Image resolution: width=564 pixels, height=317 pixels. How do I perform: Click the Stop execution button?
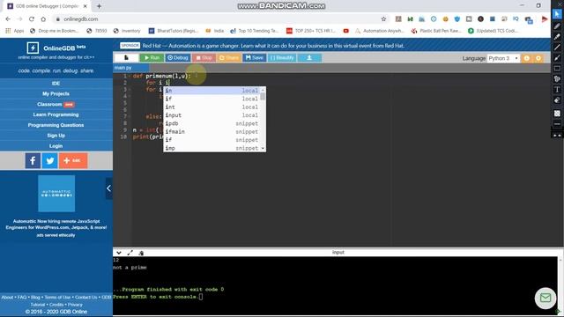[x=204, y=58]
